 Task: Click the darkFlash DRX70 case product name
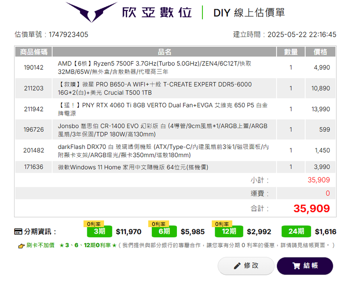click(x=163, y=151)
